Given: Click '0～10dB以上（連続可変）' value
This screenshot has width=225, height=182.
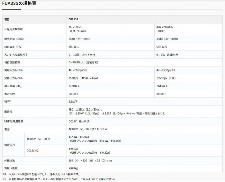Looking at the screenshot, I should click(x=83, y=62).
